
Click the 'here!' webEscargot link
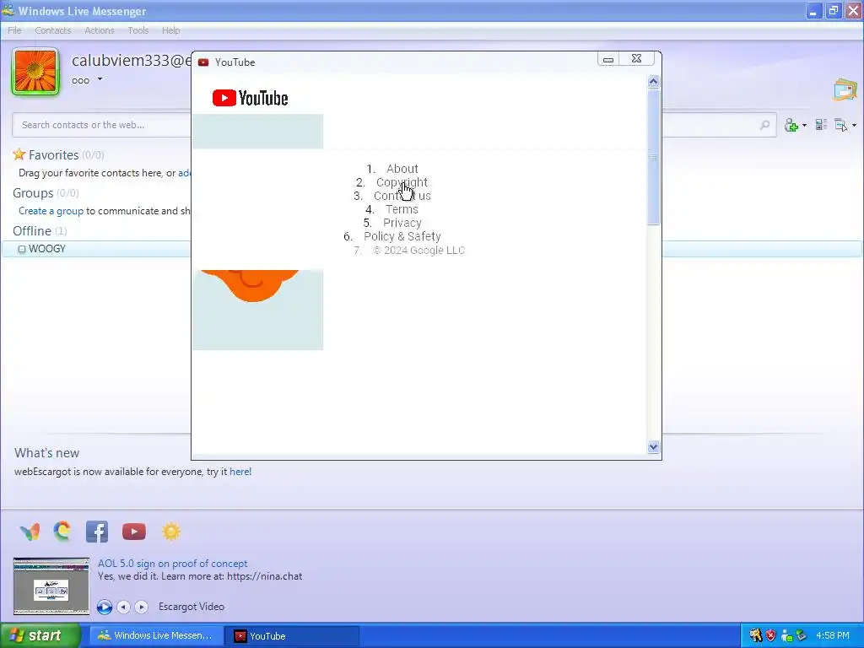240,472
